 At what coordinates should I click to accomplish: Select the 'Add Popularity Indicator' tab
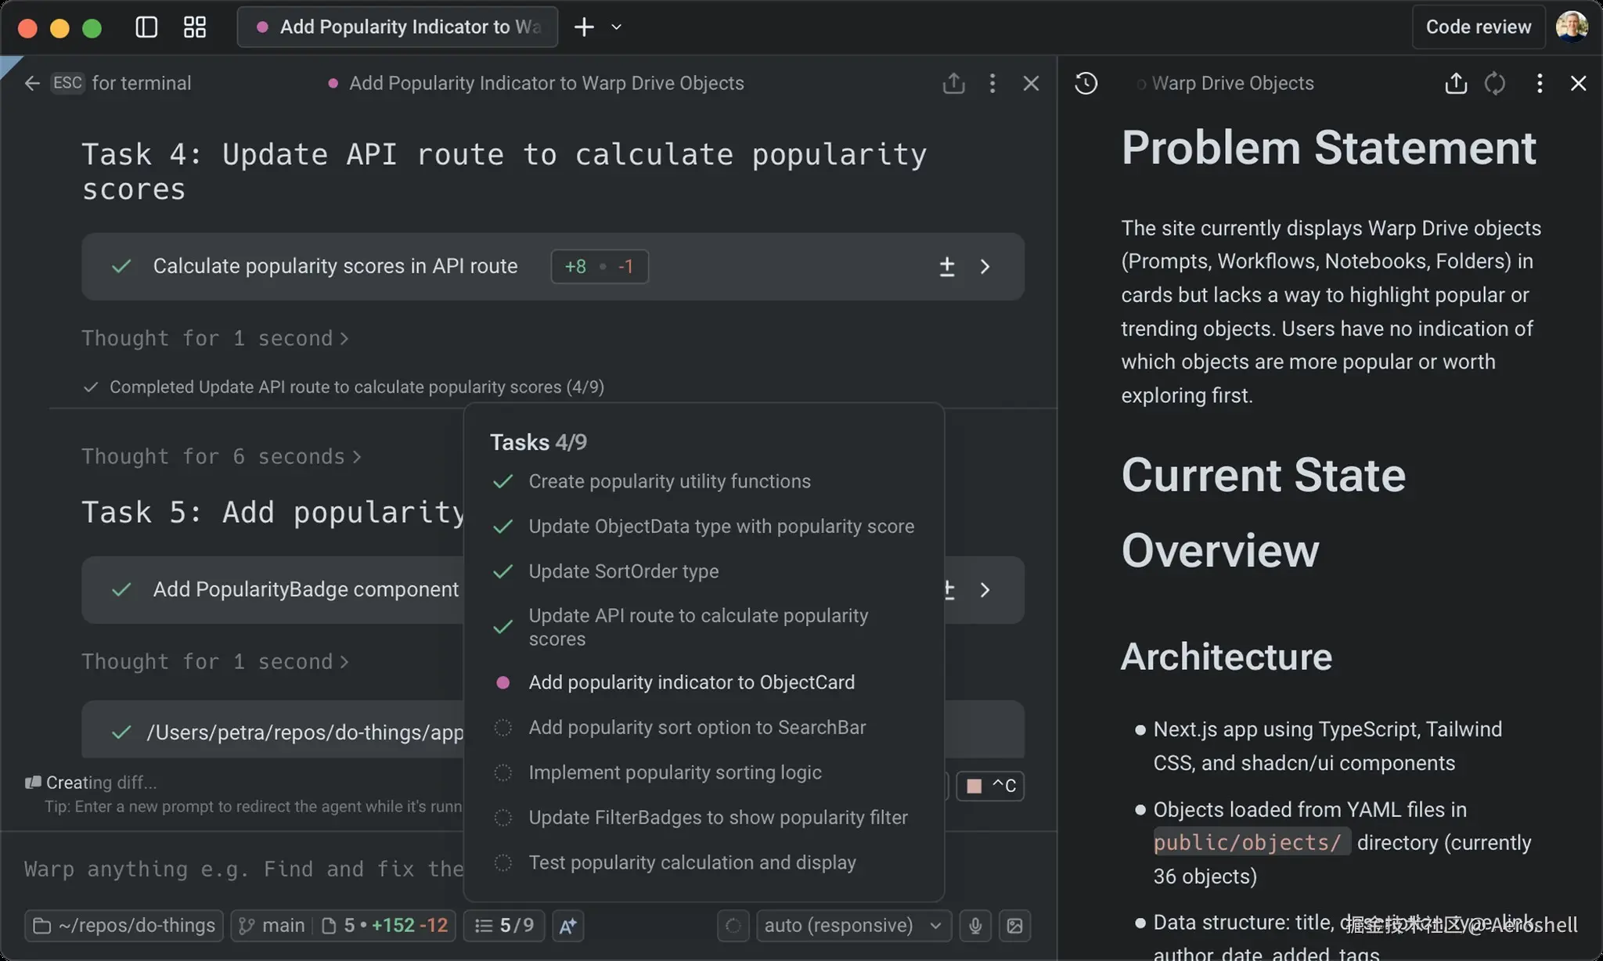(x=398, y=27)
